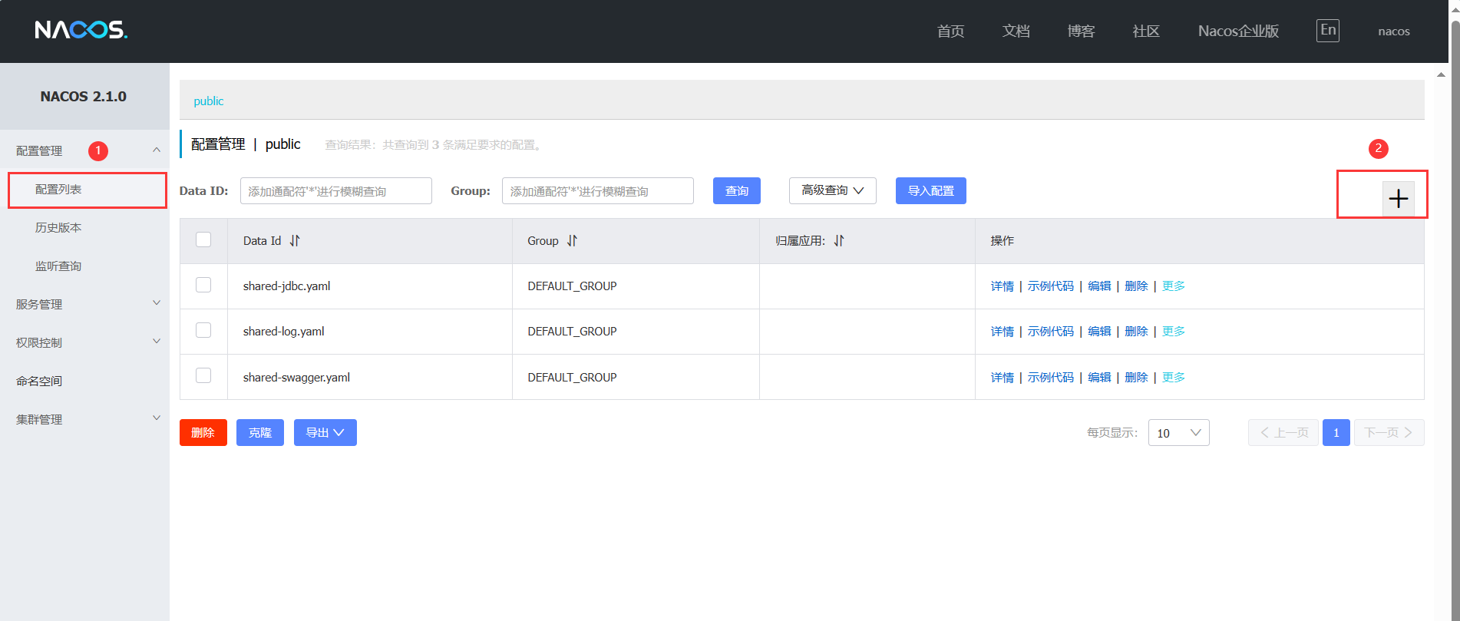Viewport: 1460px width, 621px height.
Task: Click the plus icon to create a configuration
Action: click(1398, 199)
